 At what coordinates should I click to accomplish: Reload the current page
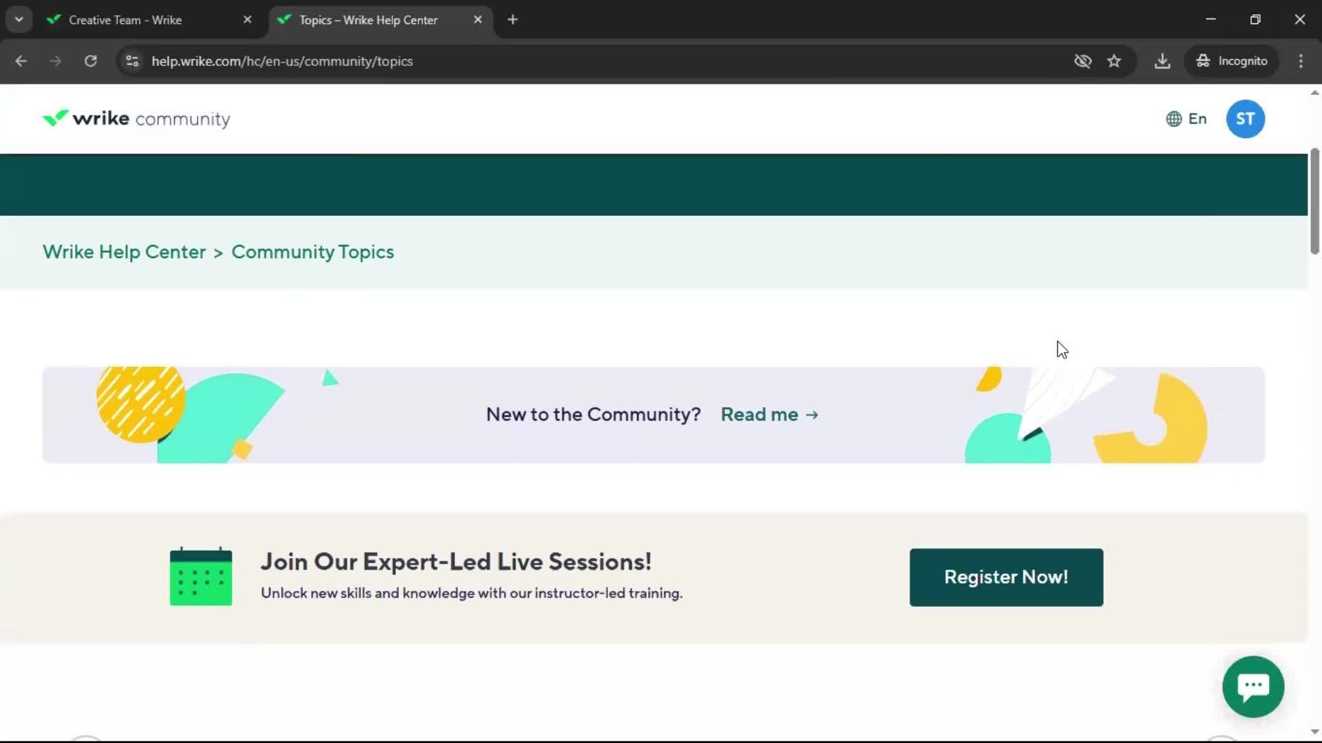click(90, 61)
